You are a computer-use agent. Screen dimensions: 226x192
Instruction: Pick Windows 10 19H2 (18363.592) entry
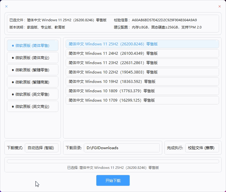coord(142,82)
